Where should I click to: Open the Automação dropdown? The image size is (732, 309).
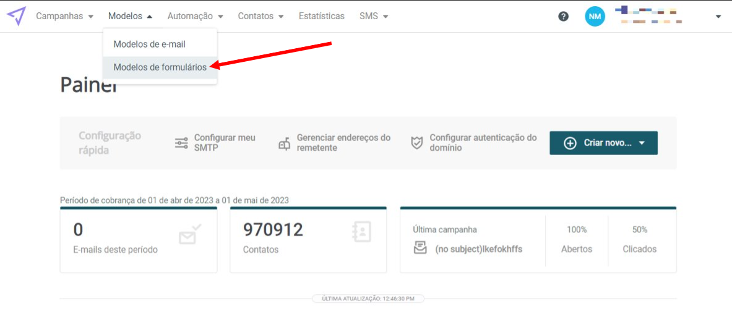(195, 16)
